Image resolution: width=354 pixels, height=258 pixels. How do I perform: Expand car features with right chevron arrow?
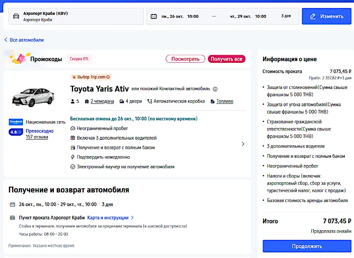pyautogui.click(x=243, y=144)
